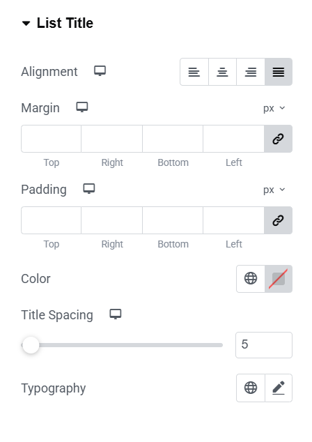The image size is (312, 442).
Task: Click the responsive device icon beside Title Spacing
Action: coord(116,314)
